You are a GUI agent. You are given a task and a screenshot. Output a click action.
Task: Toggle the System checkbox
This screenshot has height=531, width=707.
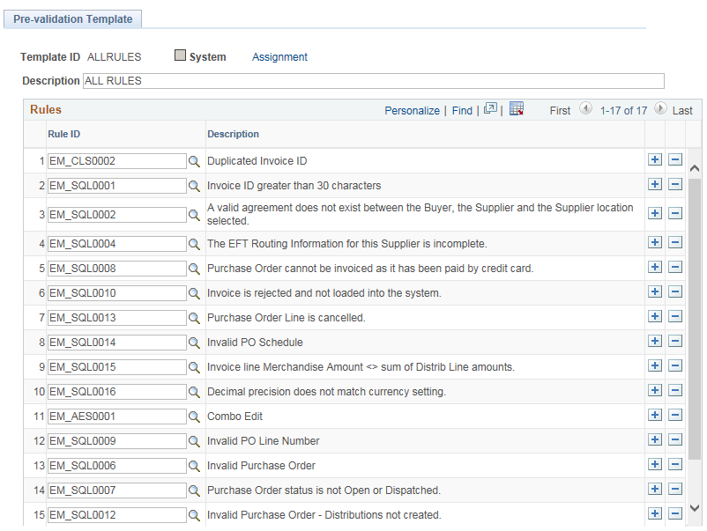(x=180, y=55)
